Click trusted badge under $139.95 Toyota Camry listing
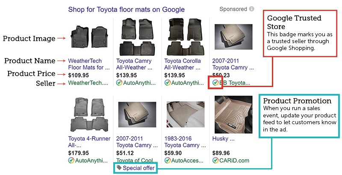The image size is (342, 175). [119, 83]
